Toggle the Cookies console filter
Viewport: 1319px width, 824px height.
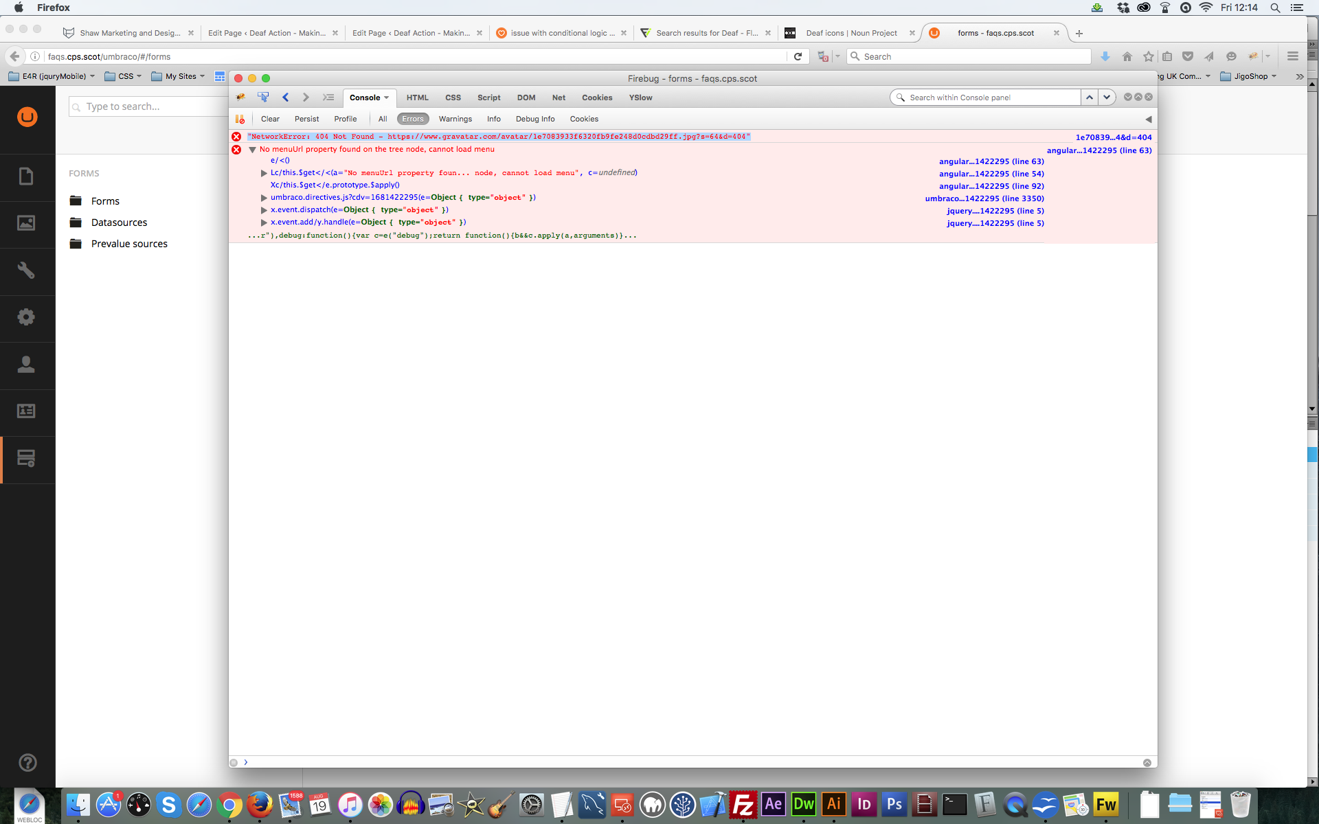tap(584, 119)
